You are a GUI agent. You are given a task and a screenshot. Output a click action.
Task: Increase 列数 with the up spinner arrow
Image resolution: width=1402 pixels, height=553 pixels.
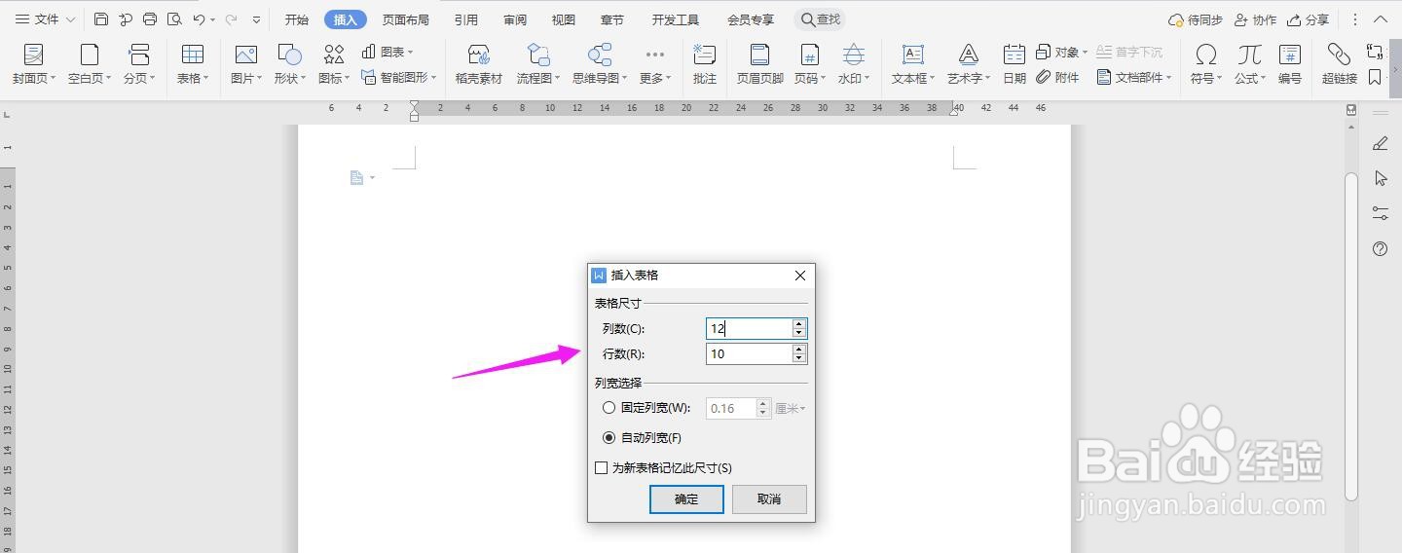click(x=799, y=324)
